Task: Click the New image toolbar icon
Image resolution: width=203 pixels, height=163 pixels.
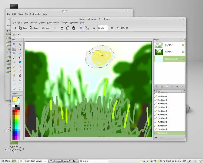Action: point(15,28)
